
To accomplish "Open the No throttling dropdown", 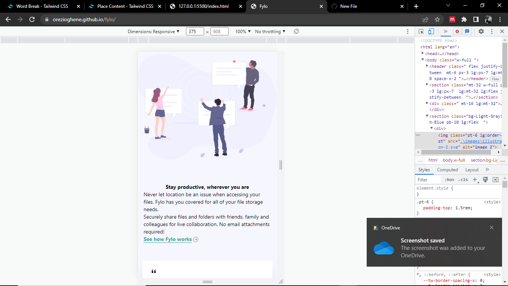I will tap(269, 31).
